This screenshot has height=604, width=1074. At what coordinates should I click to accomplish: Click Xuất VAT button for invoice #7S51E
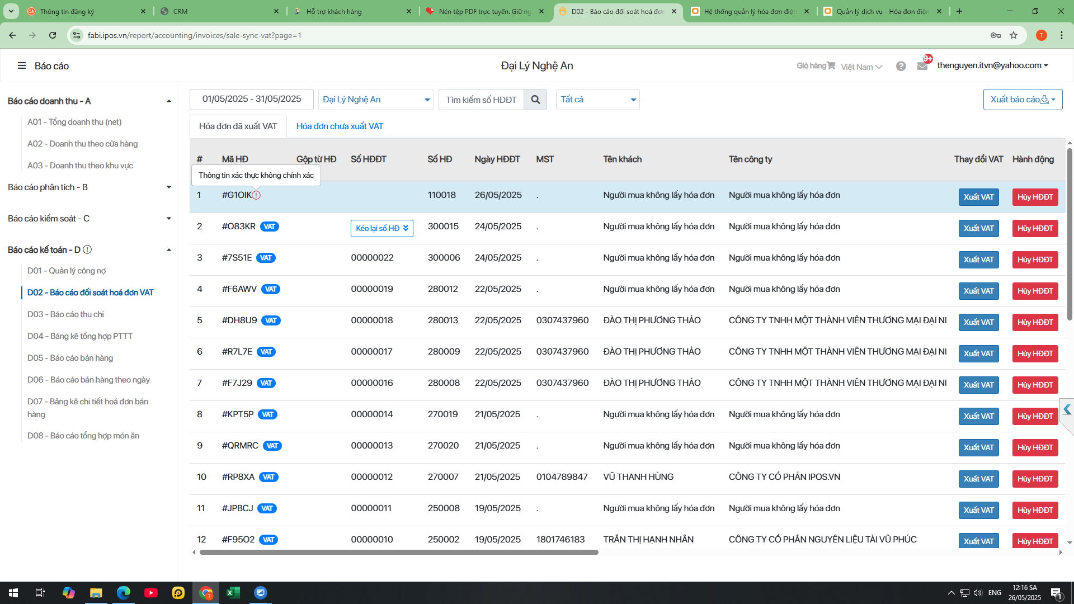click(978, 259)
